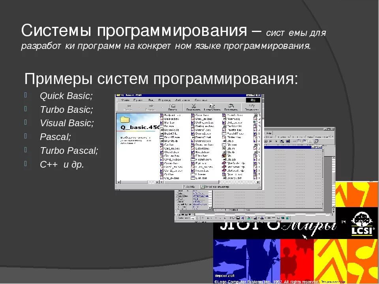379x284 pixels.
Task: Open the Правка menu in Explorer
Action: pos(138,100)
